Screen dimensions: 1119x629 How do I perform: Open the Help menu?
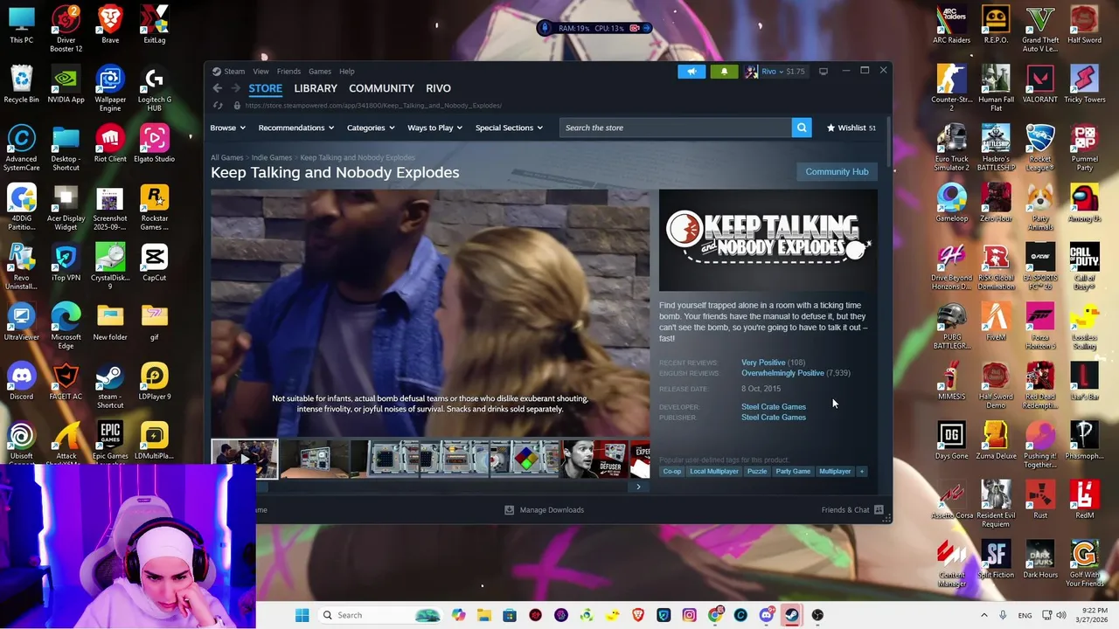[346, 72]
